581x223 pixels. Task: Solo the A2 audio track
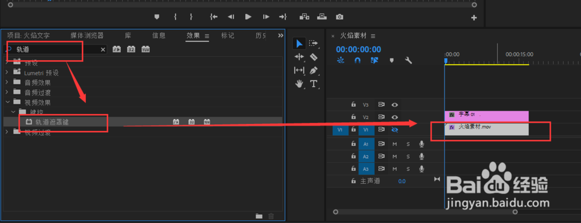[408, 156]
